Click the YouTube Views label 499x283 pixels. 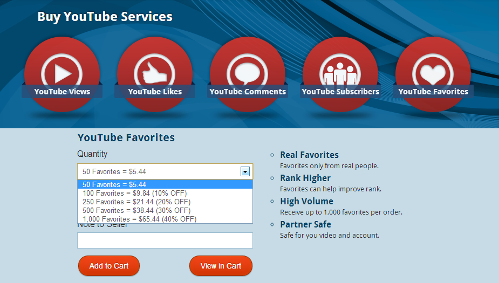pyautogui.click(x=62, y=92)
